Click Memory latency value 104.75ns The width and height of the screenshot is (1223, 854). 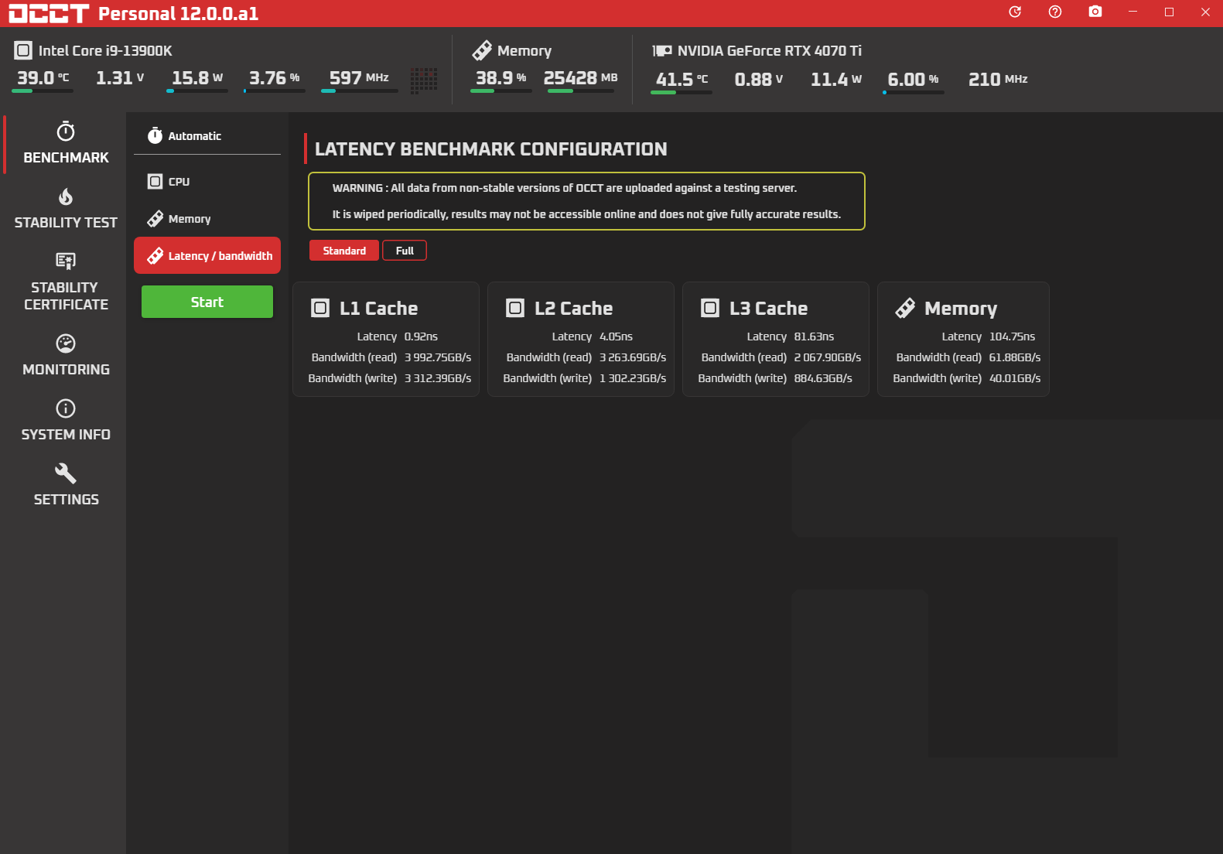tap(1012, 336)
